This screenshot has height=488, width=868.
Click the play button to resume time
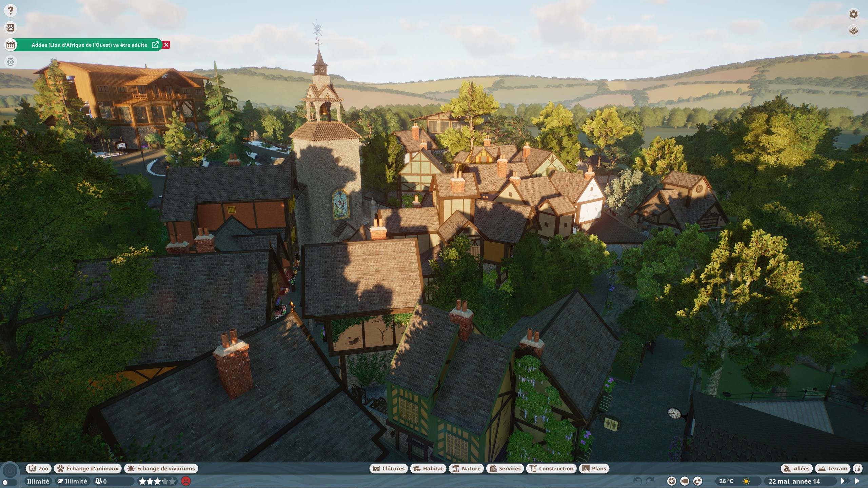[857, 481]
